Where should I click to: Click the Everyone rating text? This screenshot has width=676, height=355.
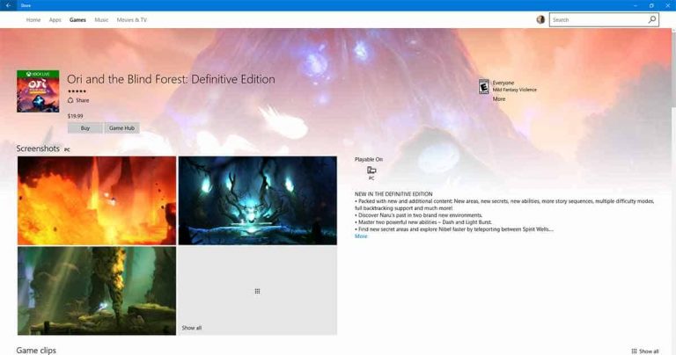(503, 83)
